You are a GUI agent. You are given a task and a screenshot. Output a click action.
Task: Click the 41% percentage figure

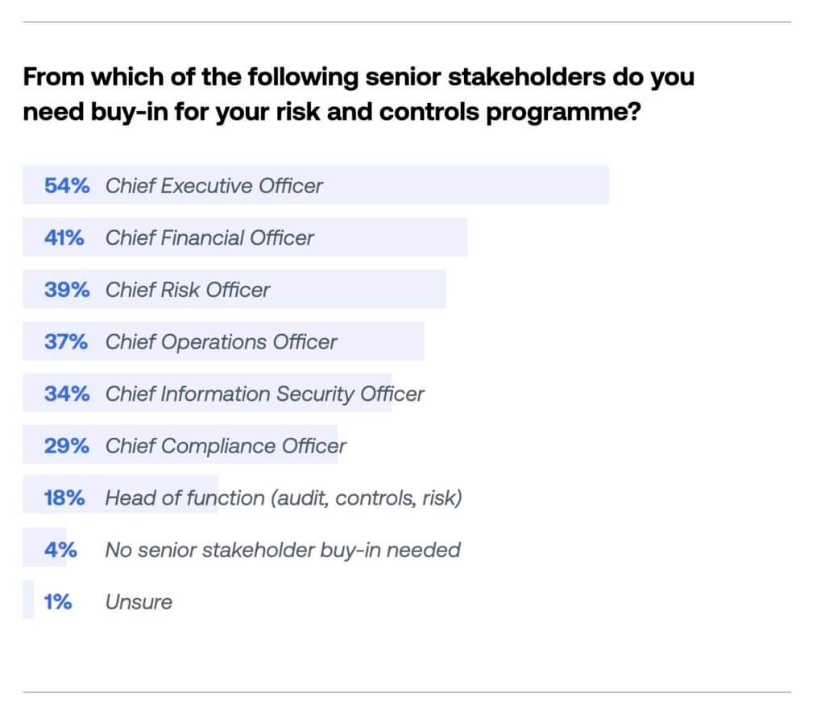[67, 237]
